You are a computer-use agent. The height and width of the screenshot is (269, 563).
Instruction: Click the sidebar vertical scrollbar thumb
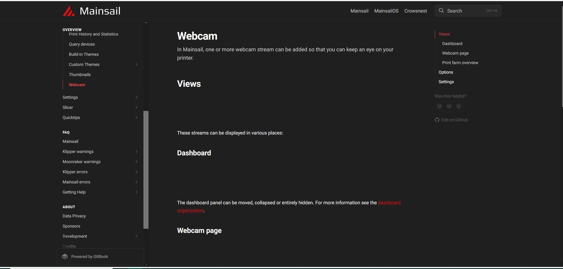pos(146,170)
